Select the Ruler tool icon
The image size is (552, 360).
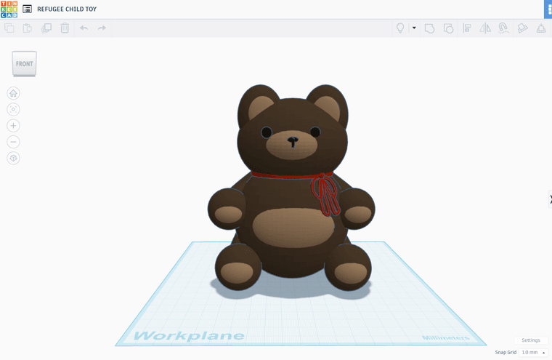point(541,28)
